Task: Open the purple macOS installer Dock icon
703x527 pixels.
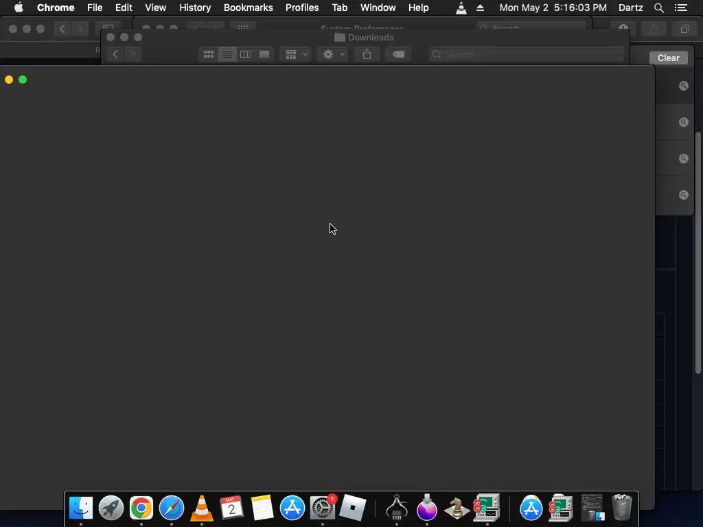Action: point(427,507)
